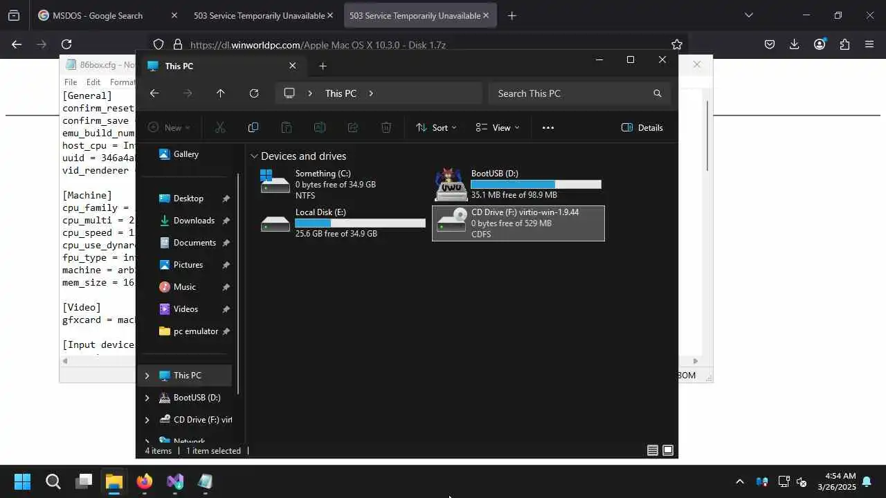886x498 pixels.
Task: Go back in the Firefox browser
Action: [x=17, y=44]
